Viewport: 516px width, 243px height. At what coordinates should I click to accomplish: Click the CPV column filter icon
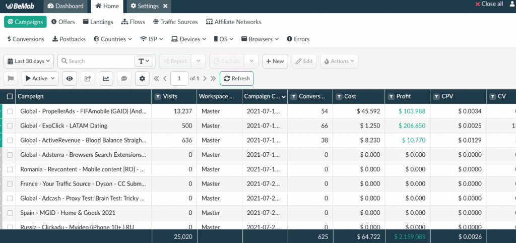[x=436, y=96]
